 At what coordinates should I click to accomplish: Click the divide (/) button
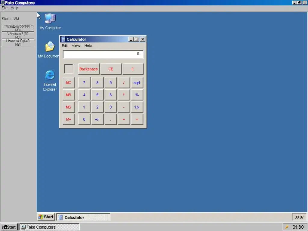pyautogui.click(x=124, y=83)
